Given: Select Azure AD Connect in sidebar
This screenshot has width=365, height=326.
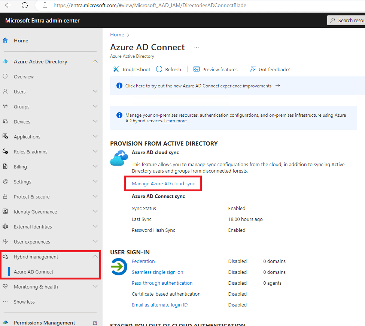Looking at the screenshot, I should (x=34, y=272).
